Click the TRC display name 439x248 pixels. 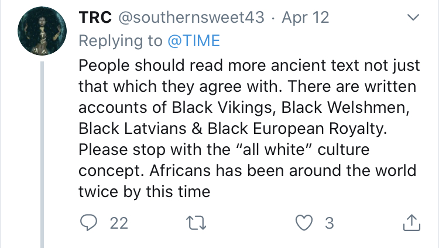coord(95,18)
